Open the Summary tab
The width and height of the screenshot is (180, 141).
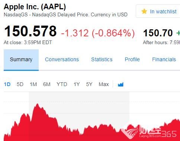tap(21, 60)
